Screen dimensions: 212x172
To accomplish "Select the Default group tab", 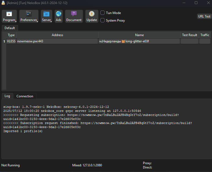I will point(10,28).
